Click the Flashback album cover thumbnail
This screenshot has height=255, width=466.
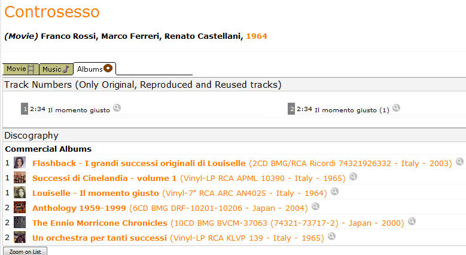20,162
